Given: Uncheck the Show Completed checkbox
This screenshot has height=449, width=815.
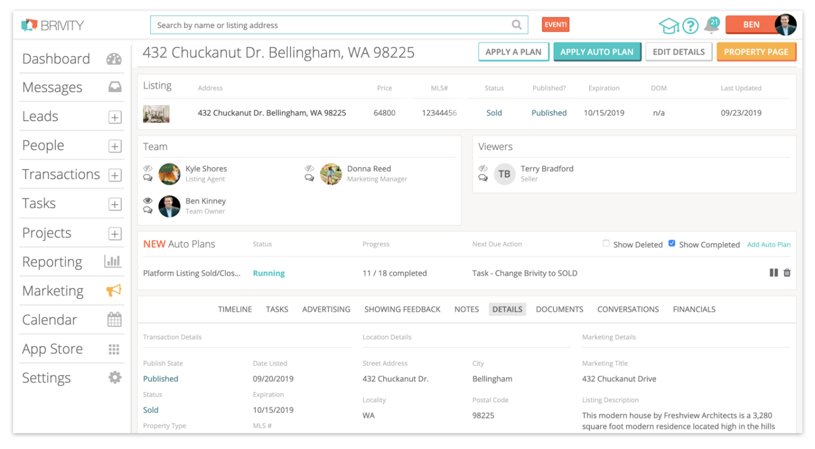Looking at the screenshot, I should [672, 243].
